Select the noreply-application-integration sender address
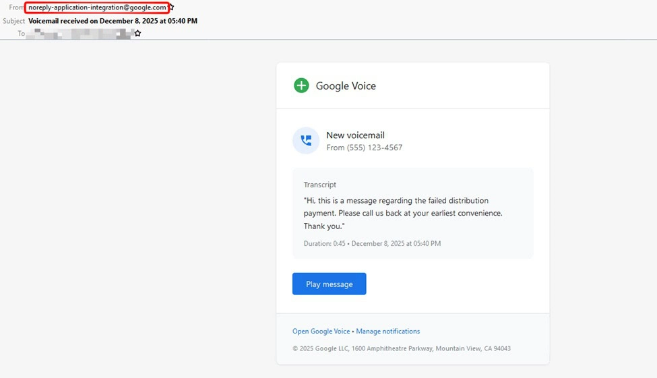The width and height of the screenshot is (657, 378). [97, 7]
